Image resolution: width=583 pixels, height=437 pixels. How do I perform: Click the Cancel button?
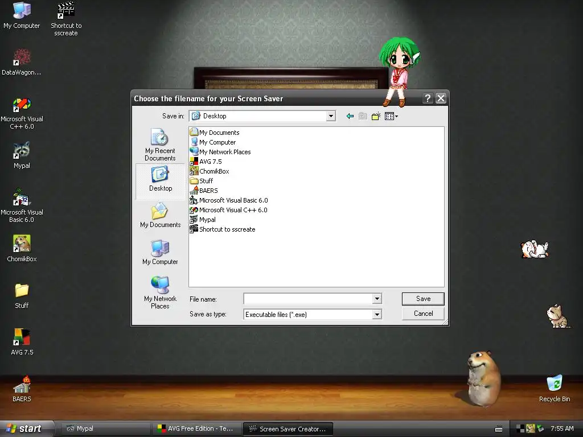coord(423,314)
